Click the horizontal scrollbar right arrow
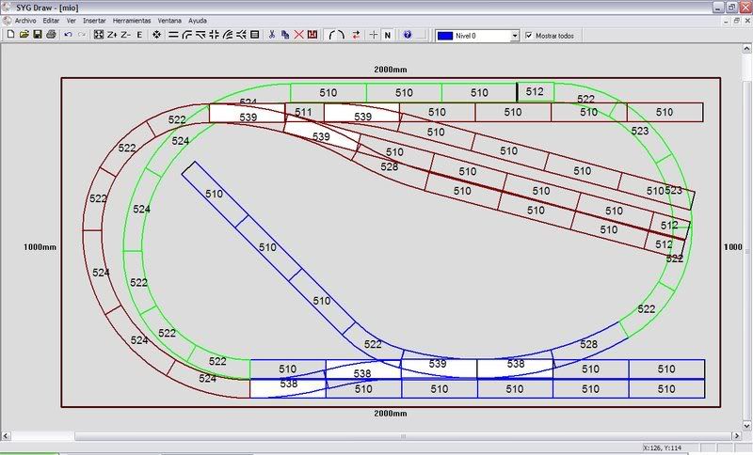Viewport: 753px width, 455px height. coord(737,436)
